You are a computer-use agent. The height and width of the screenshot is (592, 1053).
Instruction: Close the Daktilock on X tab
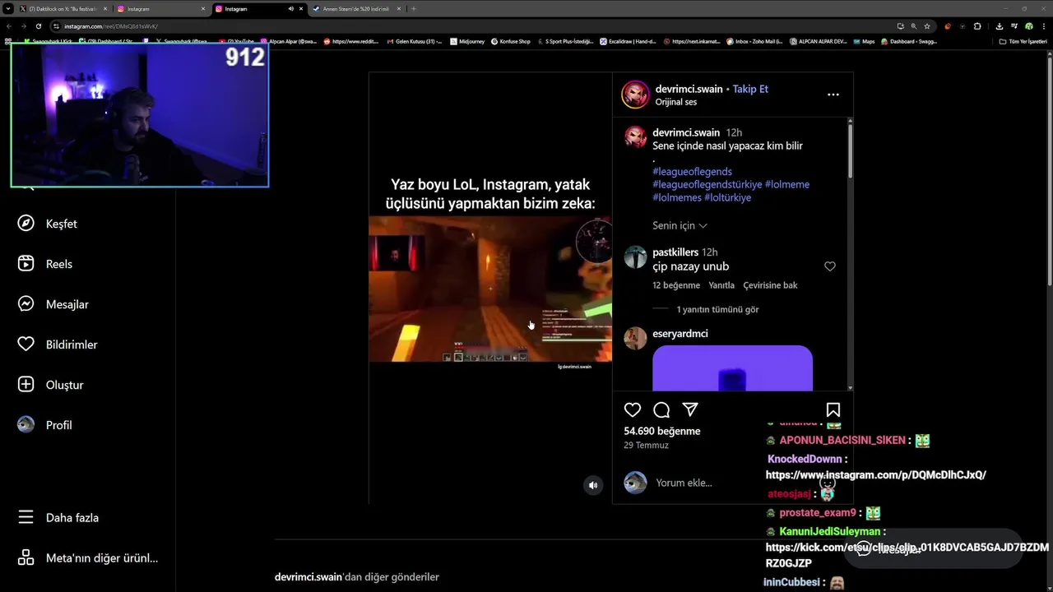105,8
